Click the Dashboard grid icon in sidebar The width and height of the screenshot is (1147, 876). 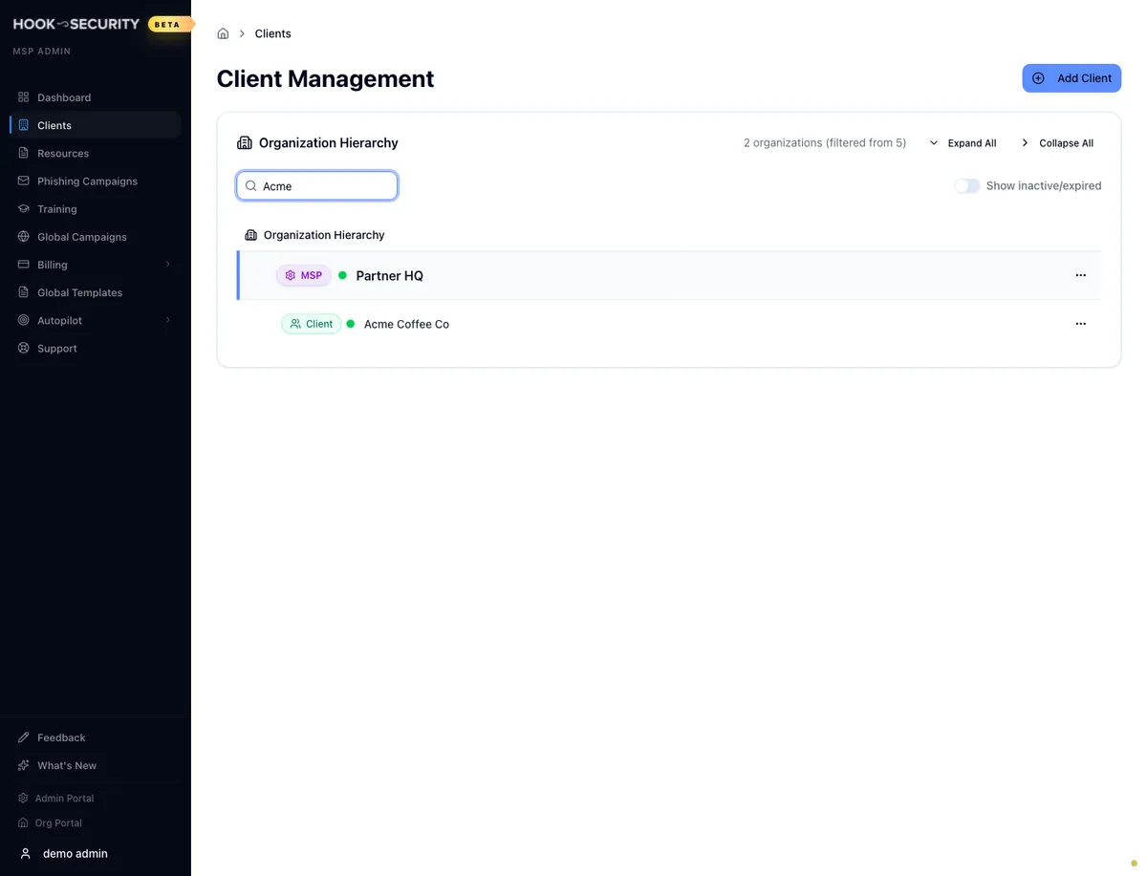coord(24,97)
